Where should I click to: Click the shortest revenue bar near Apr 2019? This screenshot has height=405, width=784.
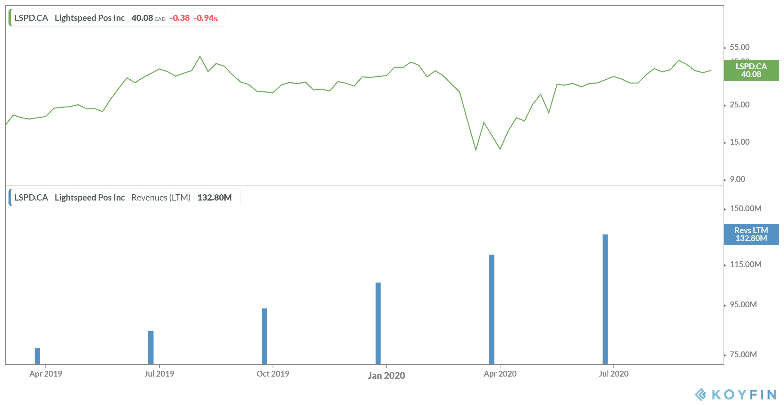(37, 356)
